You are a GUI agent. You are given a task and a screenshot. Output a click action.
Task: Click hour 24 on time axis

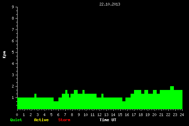click(182, 115)
